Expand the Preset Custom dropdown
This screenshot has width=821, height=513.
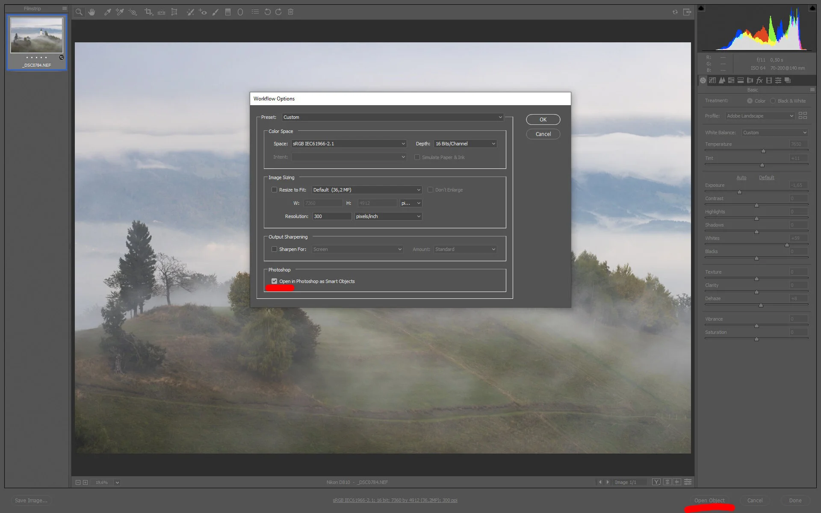point(392,117)
